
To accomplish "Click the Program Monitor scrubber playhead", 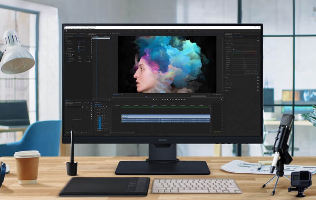I will (146, 97).
